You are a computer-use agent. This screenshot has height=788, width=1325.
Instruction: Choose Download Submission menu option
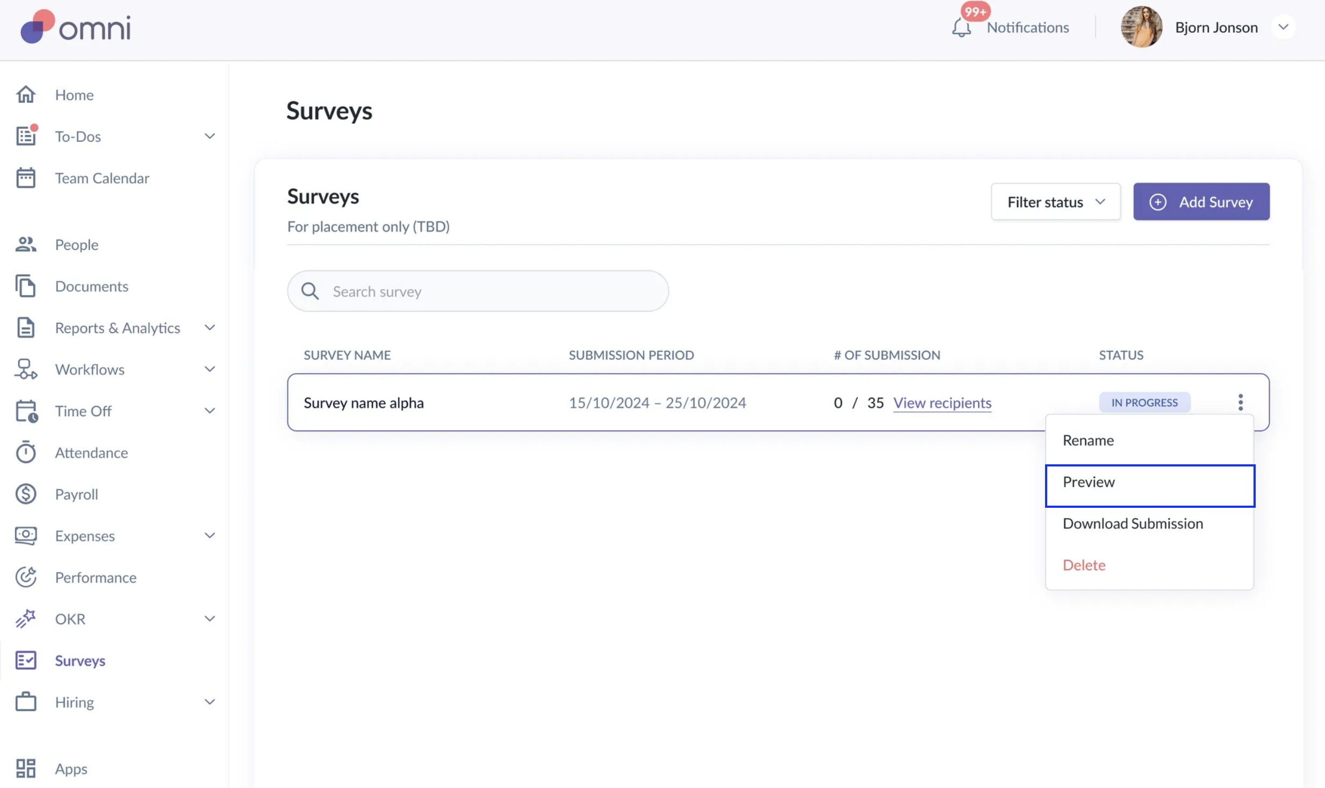1133,523
